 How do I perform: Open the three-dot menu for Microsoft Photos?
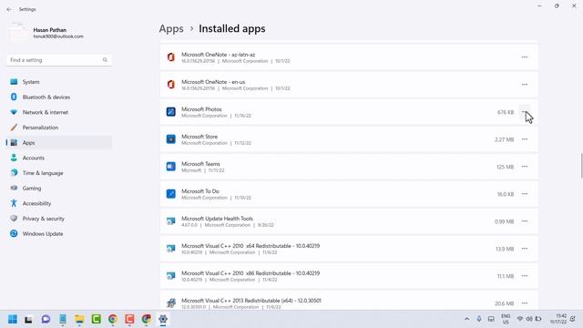point(525,112)
